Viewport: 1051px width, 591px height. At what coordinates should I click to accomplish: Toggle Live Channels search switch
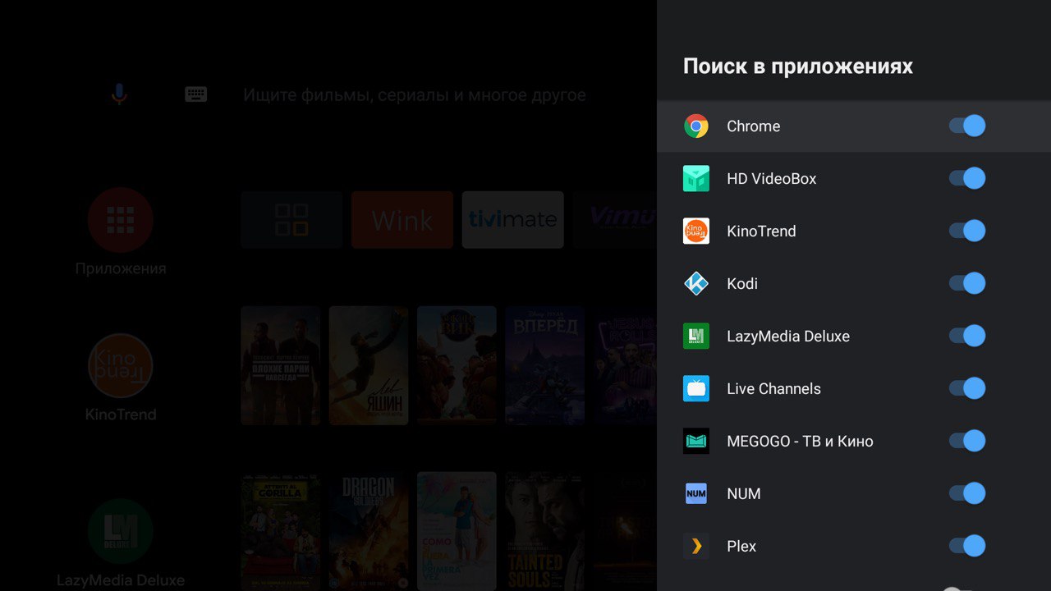click(x=967, y=389)
